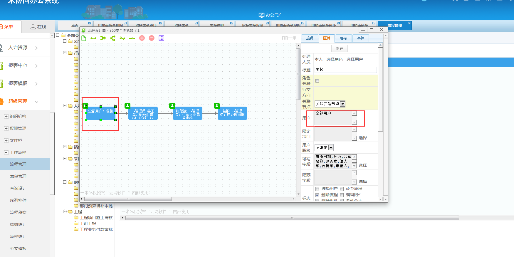Open 表单管理 in the sidebar
Viewport: 514px width, 257px height.
18,176
